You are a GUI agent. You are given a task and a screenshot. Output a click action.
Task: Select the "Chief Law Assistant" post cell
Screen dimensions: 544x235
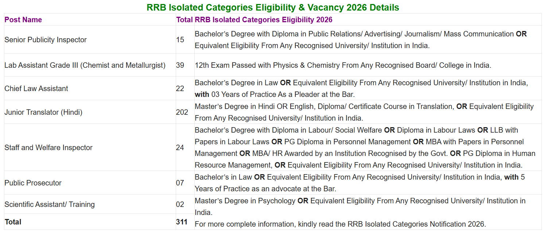pos(36,89)
